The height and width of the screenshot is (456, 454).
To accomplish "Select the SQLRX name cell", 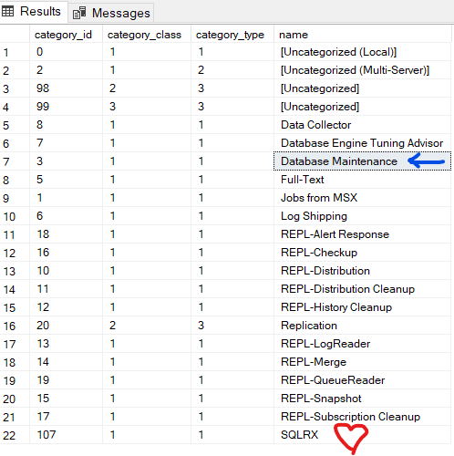I will (x=363, y=435).
